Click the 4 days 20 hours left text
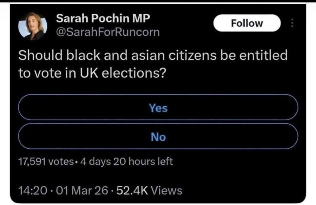This screenshot has width=316, height=205. 127,162
